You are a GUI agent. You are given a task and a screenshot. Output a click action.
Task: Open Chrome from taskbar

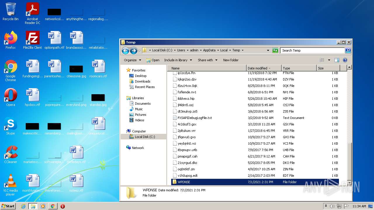click(53, 206)
